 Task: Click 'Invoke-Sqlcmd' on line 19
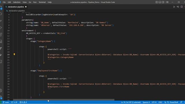70,55
